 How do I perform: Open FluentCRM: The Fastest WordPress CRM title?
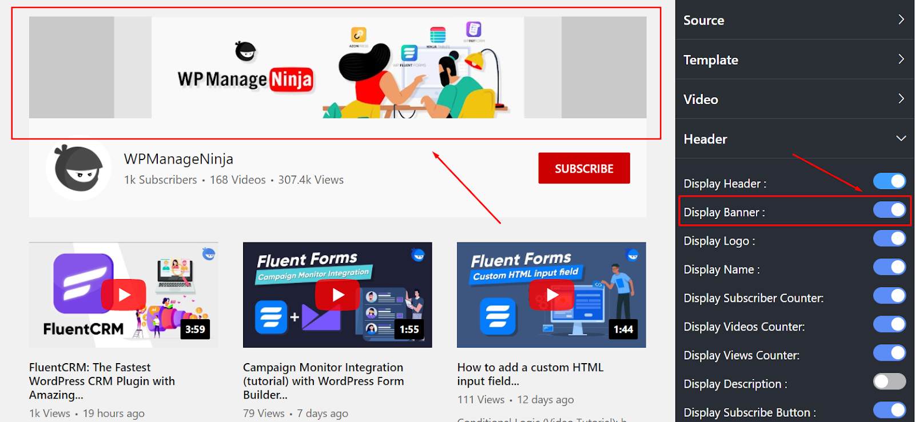tap(102, 381)
